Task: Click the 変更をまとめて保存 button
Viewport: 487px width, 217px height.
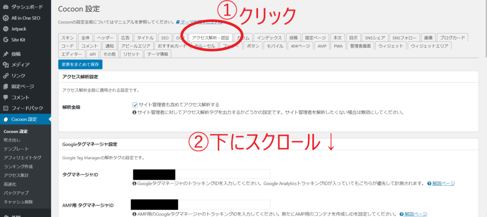Action: coord(80,64)
